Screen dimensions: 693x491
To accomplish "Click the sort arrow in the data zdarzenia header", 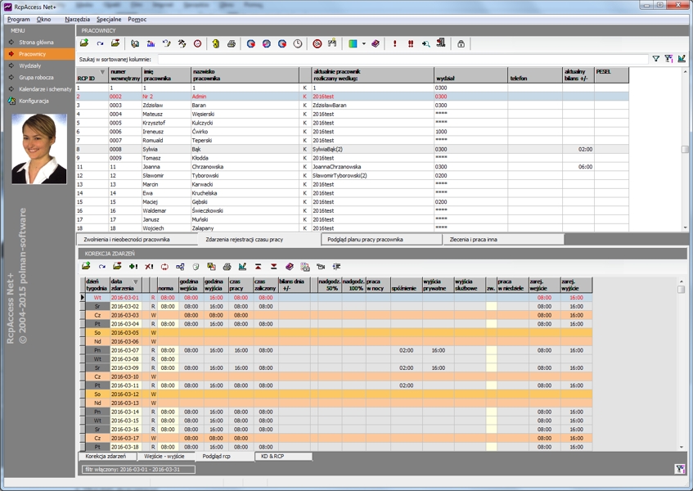I will pyautogui.click(x=136, y=282).
